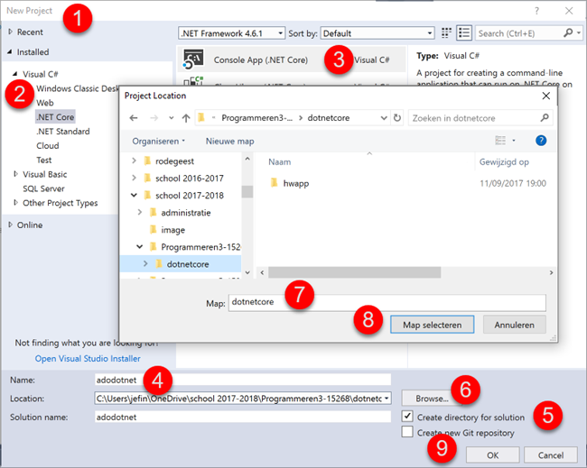The width and height of the screenshot is (587, 468).
Task: Collapse the school 2017-2018 folder
Action: click(x=134, y=195)
